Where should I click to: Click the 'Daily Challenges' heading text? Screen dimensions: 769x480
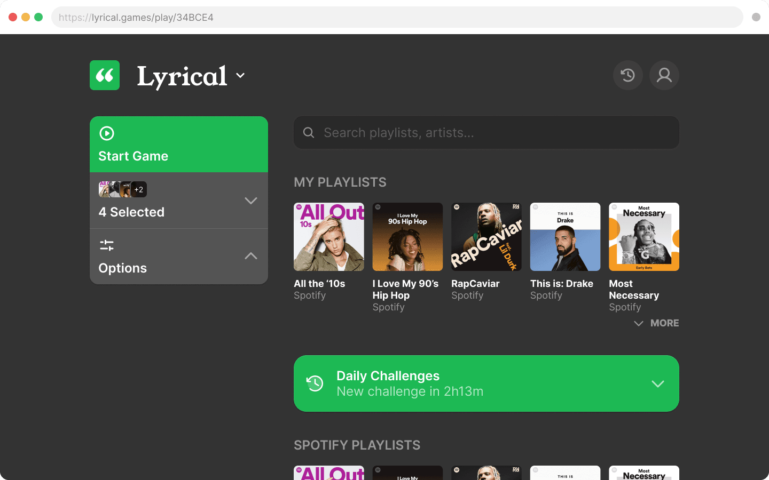(388, 376)
